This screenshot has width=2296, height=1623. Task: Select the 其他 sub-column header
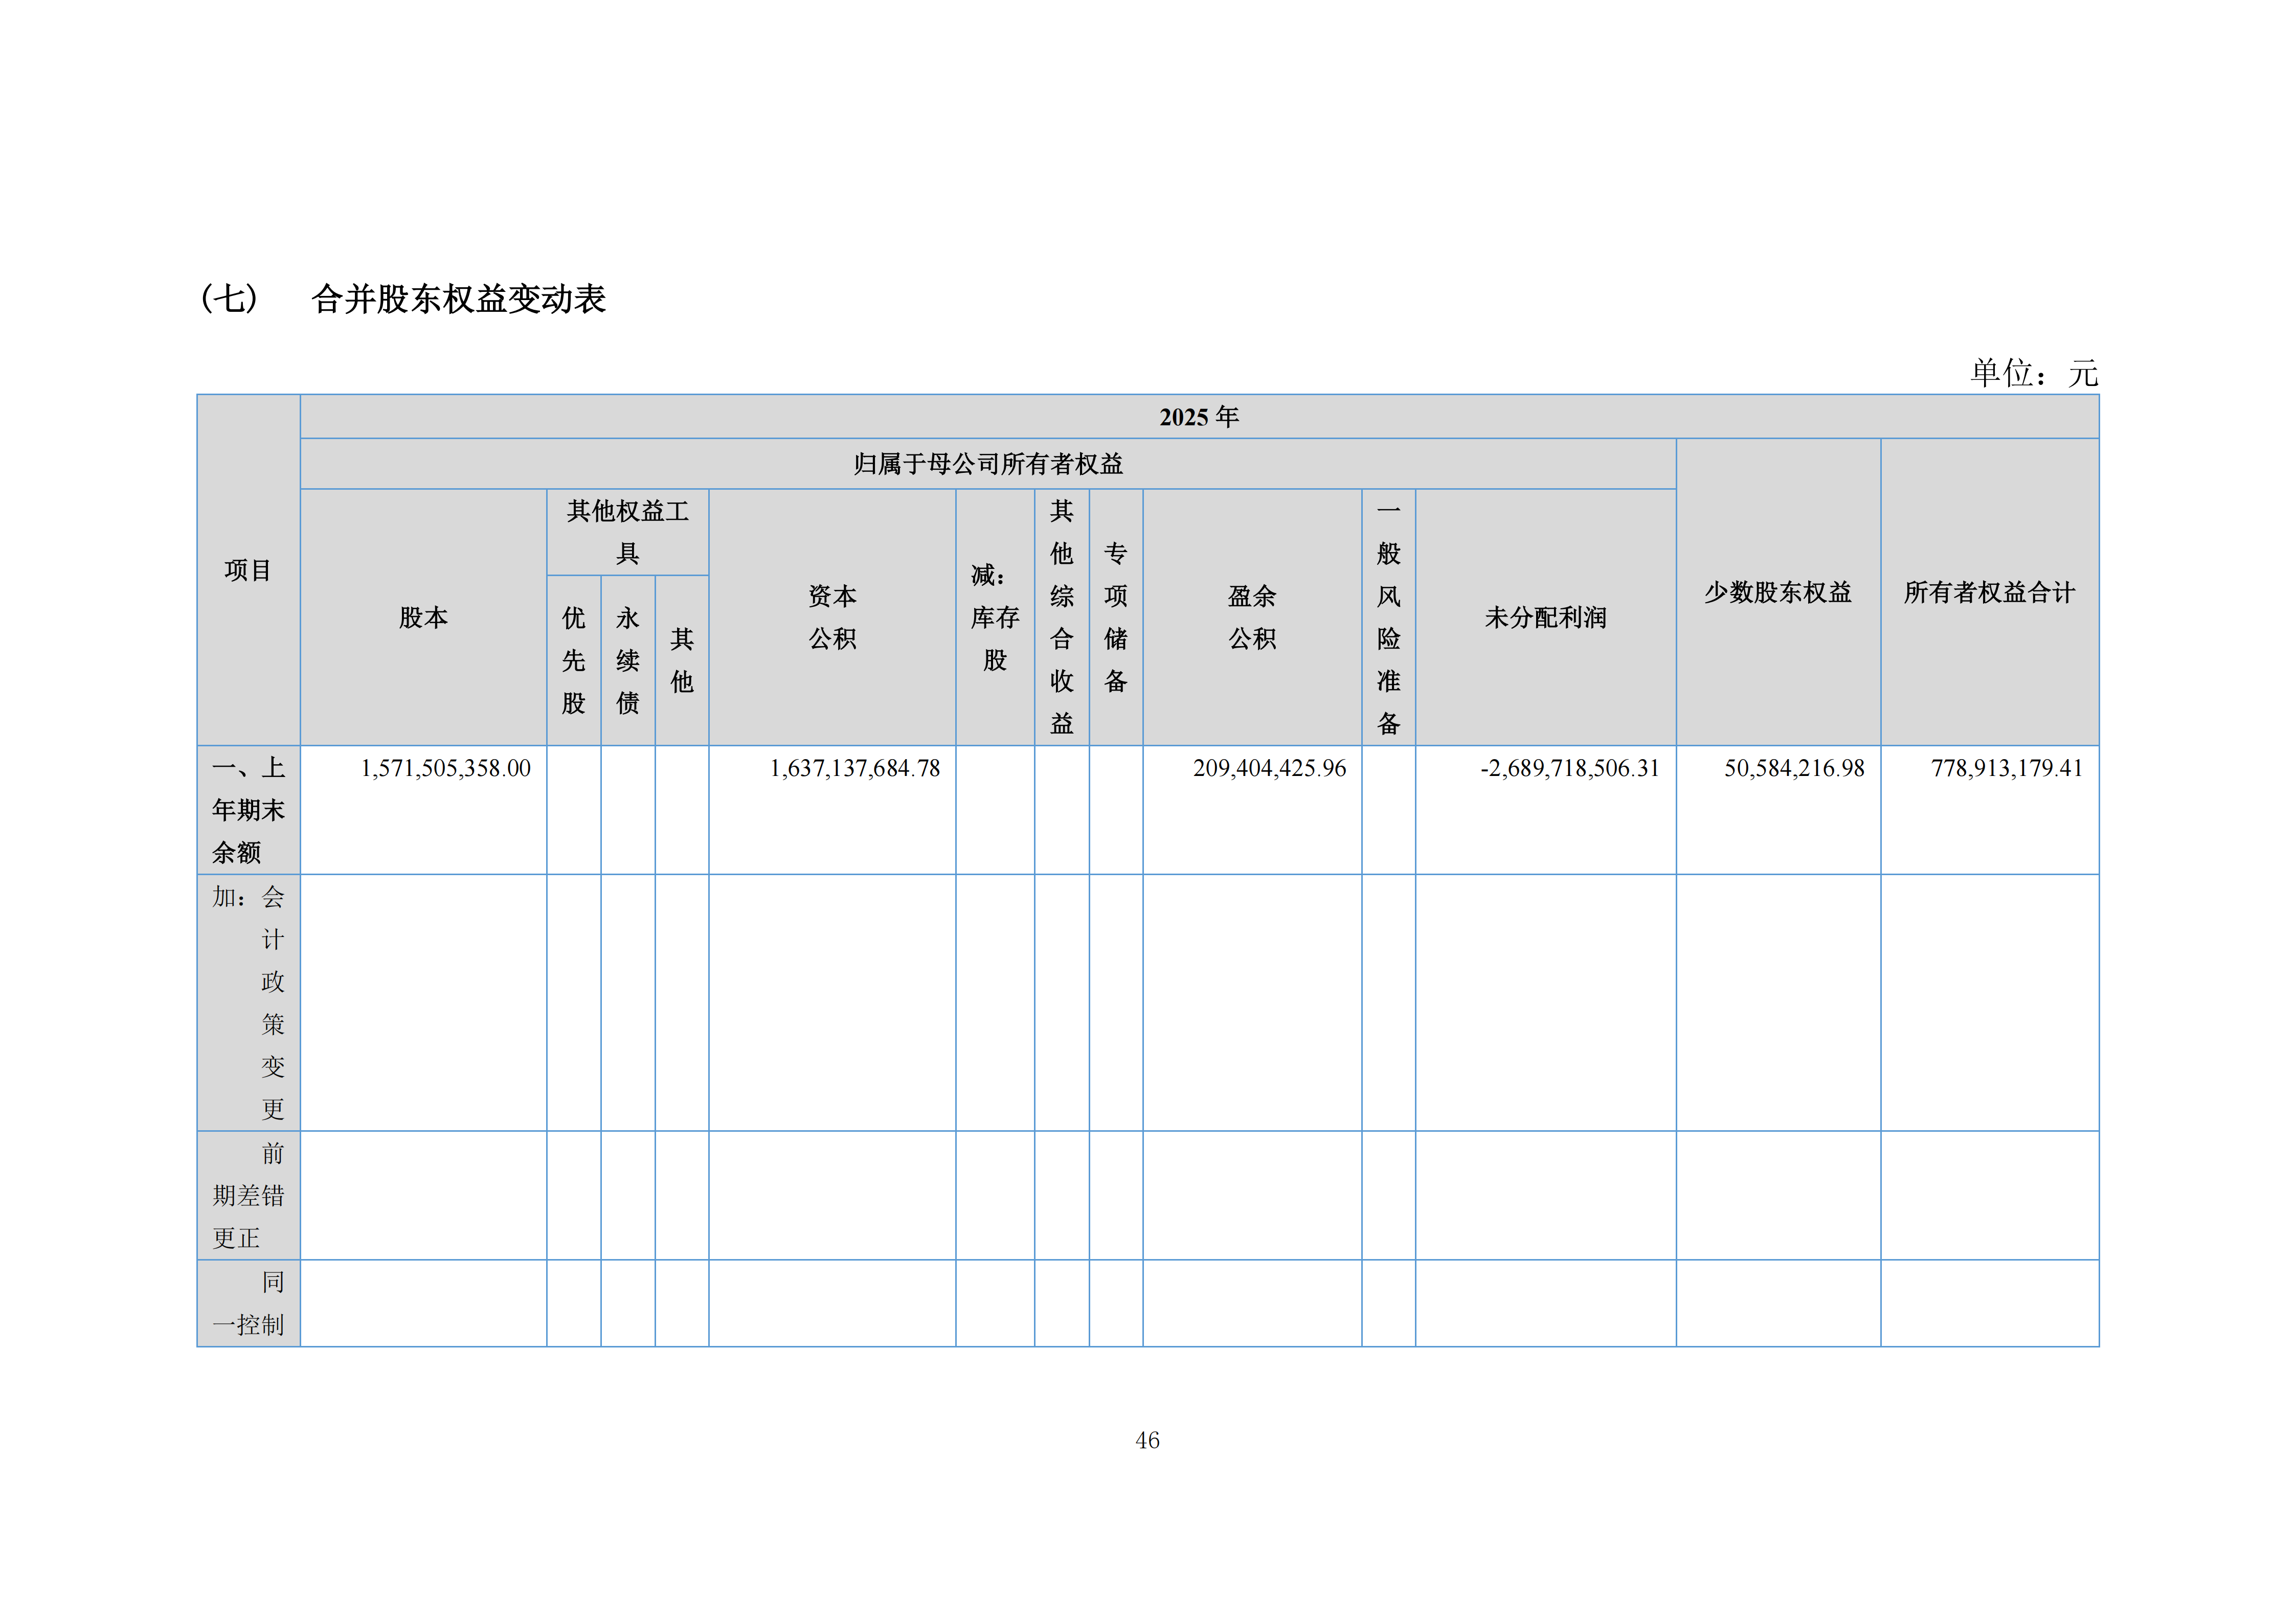[x=682, y=660]
